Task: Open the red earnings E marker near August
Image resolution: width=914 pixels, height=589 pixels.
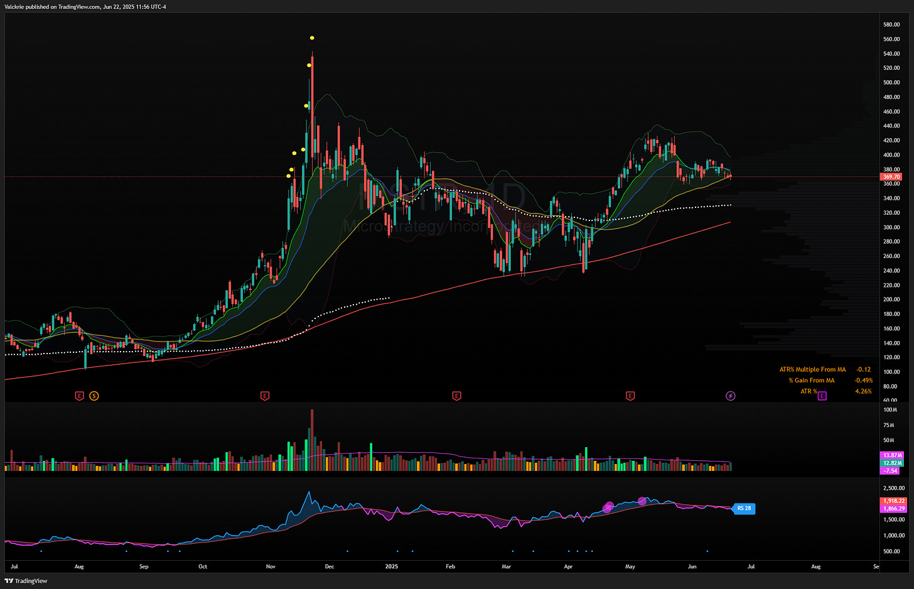Action: tap(79, 396)
